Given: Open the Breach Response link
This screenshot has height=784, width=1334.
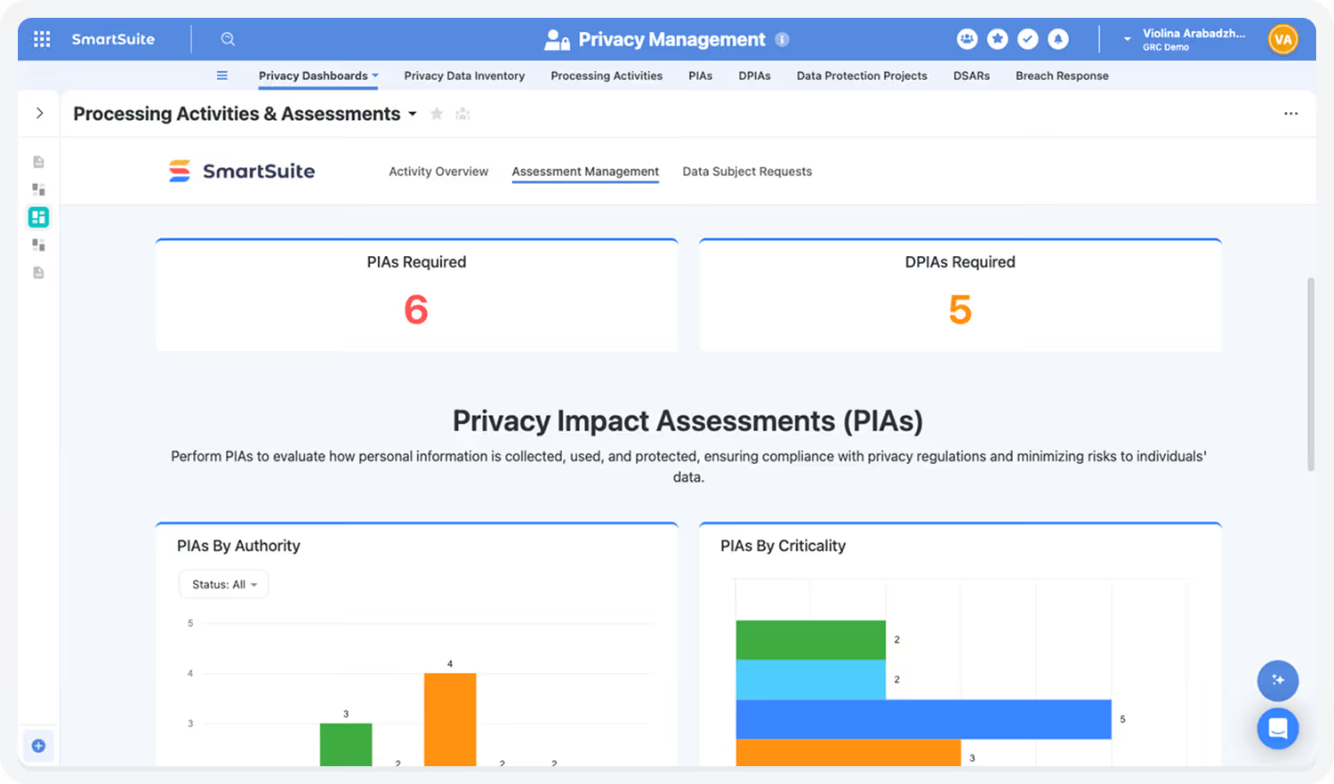Looking at the screenshot, I should pyautogui.click(x=1062, y=76).
